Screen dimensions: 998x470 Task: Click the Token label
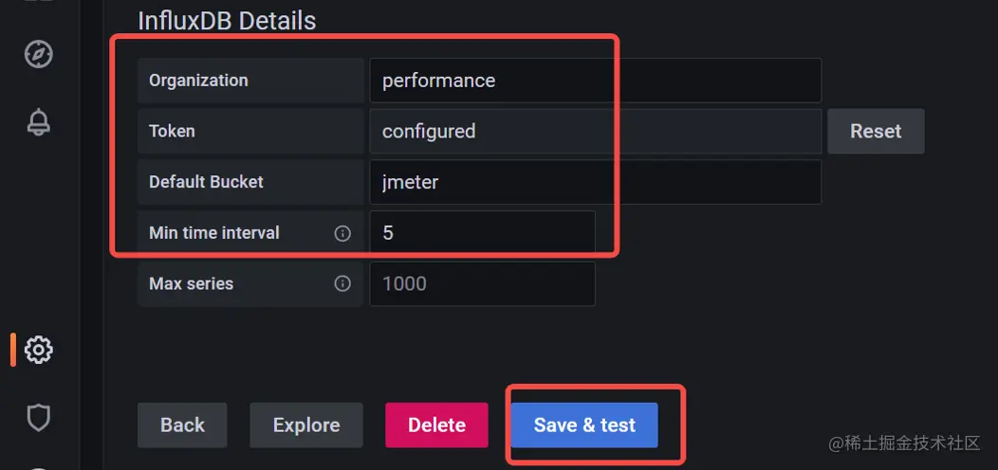172,131
